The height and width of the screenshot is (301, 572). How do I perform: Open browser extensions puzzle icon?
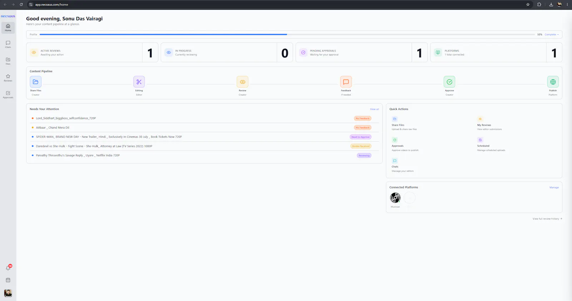point(539,5)
